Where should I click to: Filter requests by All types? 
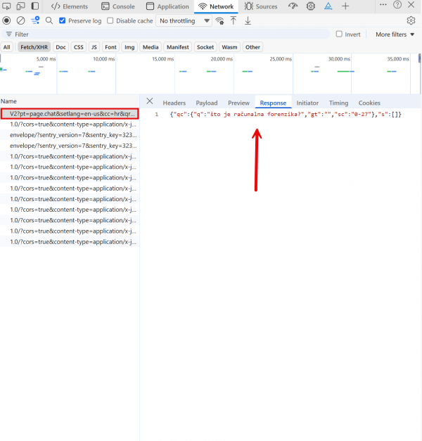click(7, 47)
